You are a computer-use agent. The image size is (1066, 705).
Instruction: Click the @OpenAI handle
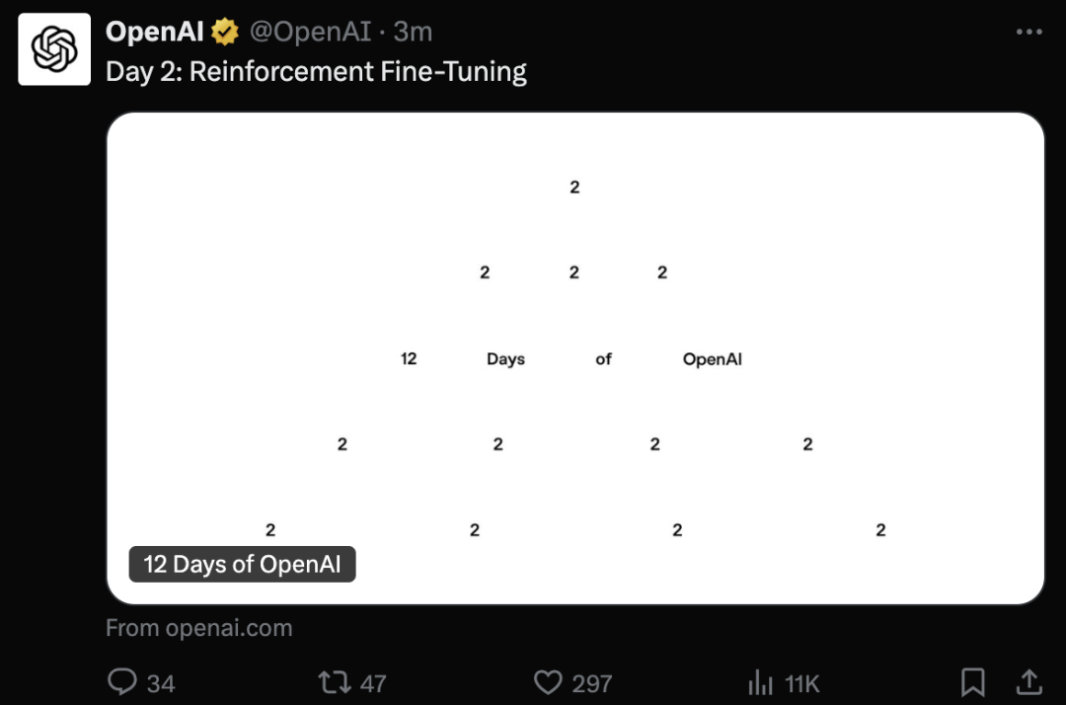click(309, 33)
